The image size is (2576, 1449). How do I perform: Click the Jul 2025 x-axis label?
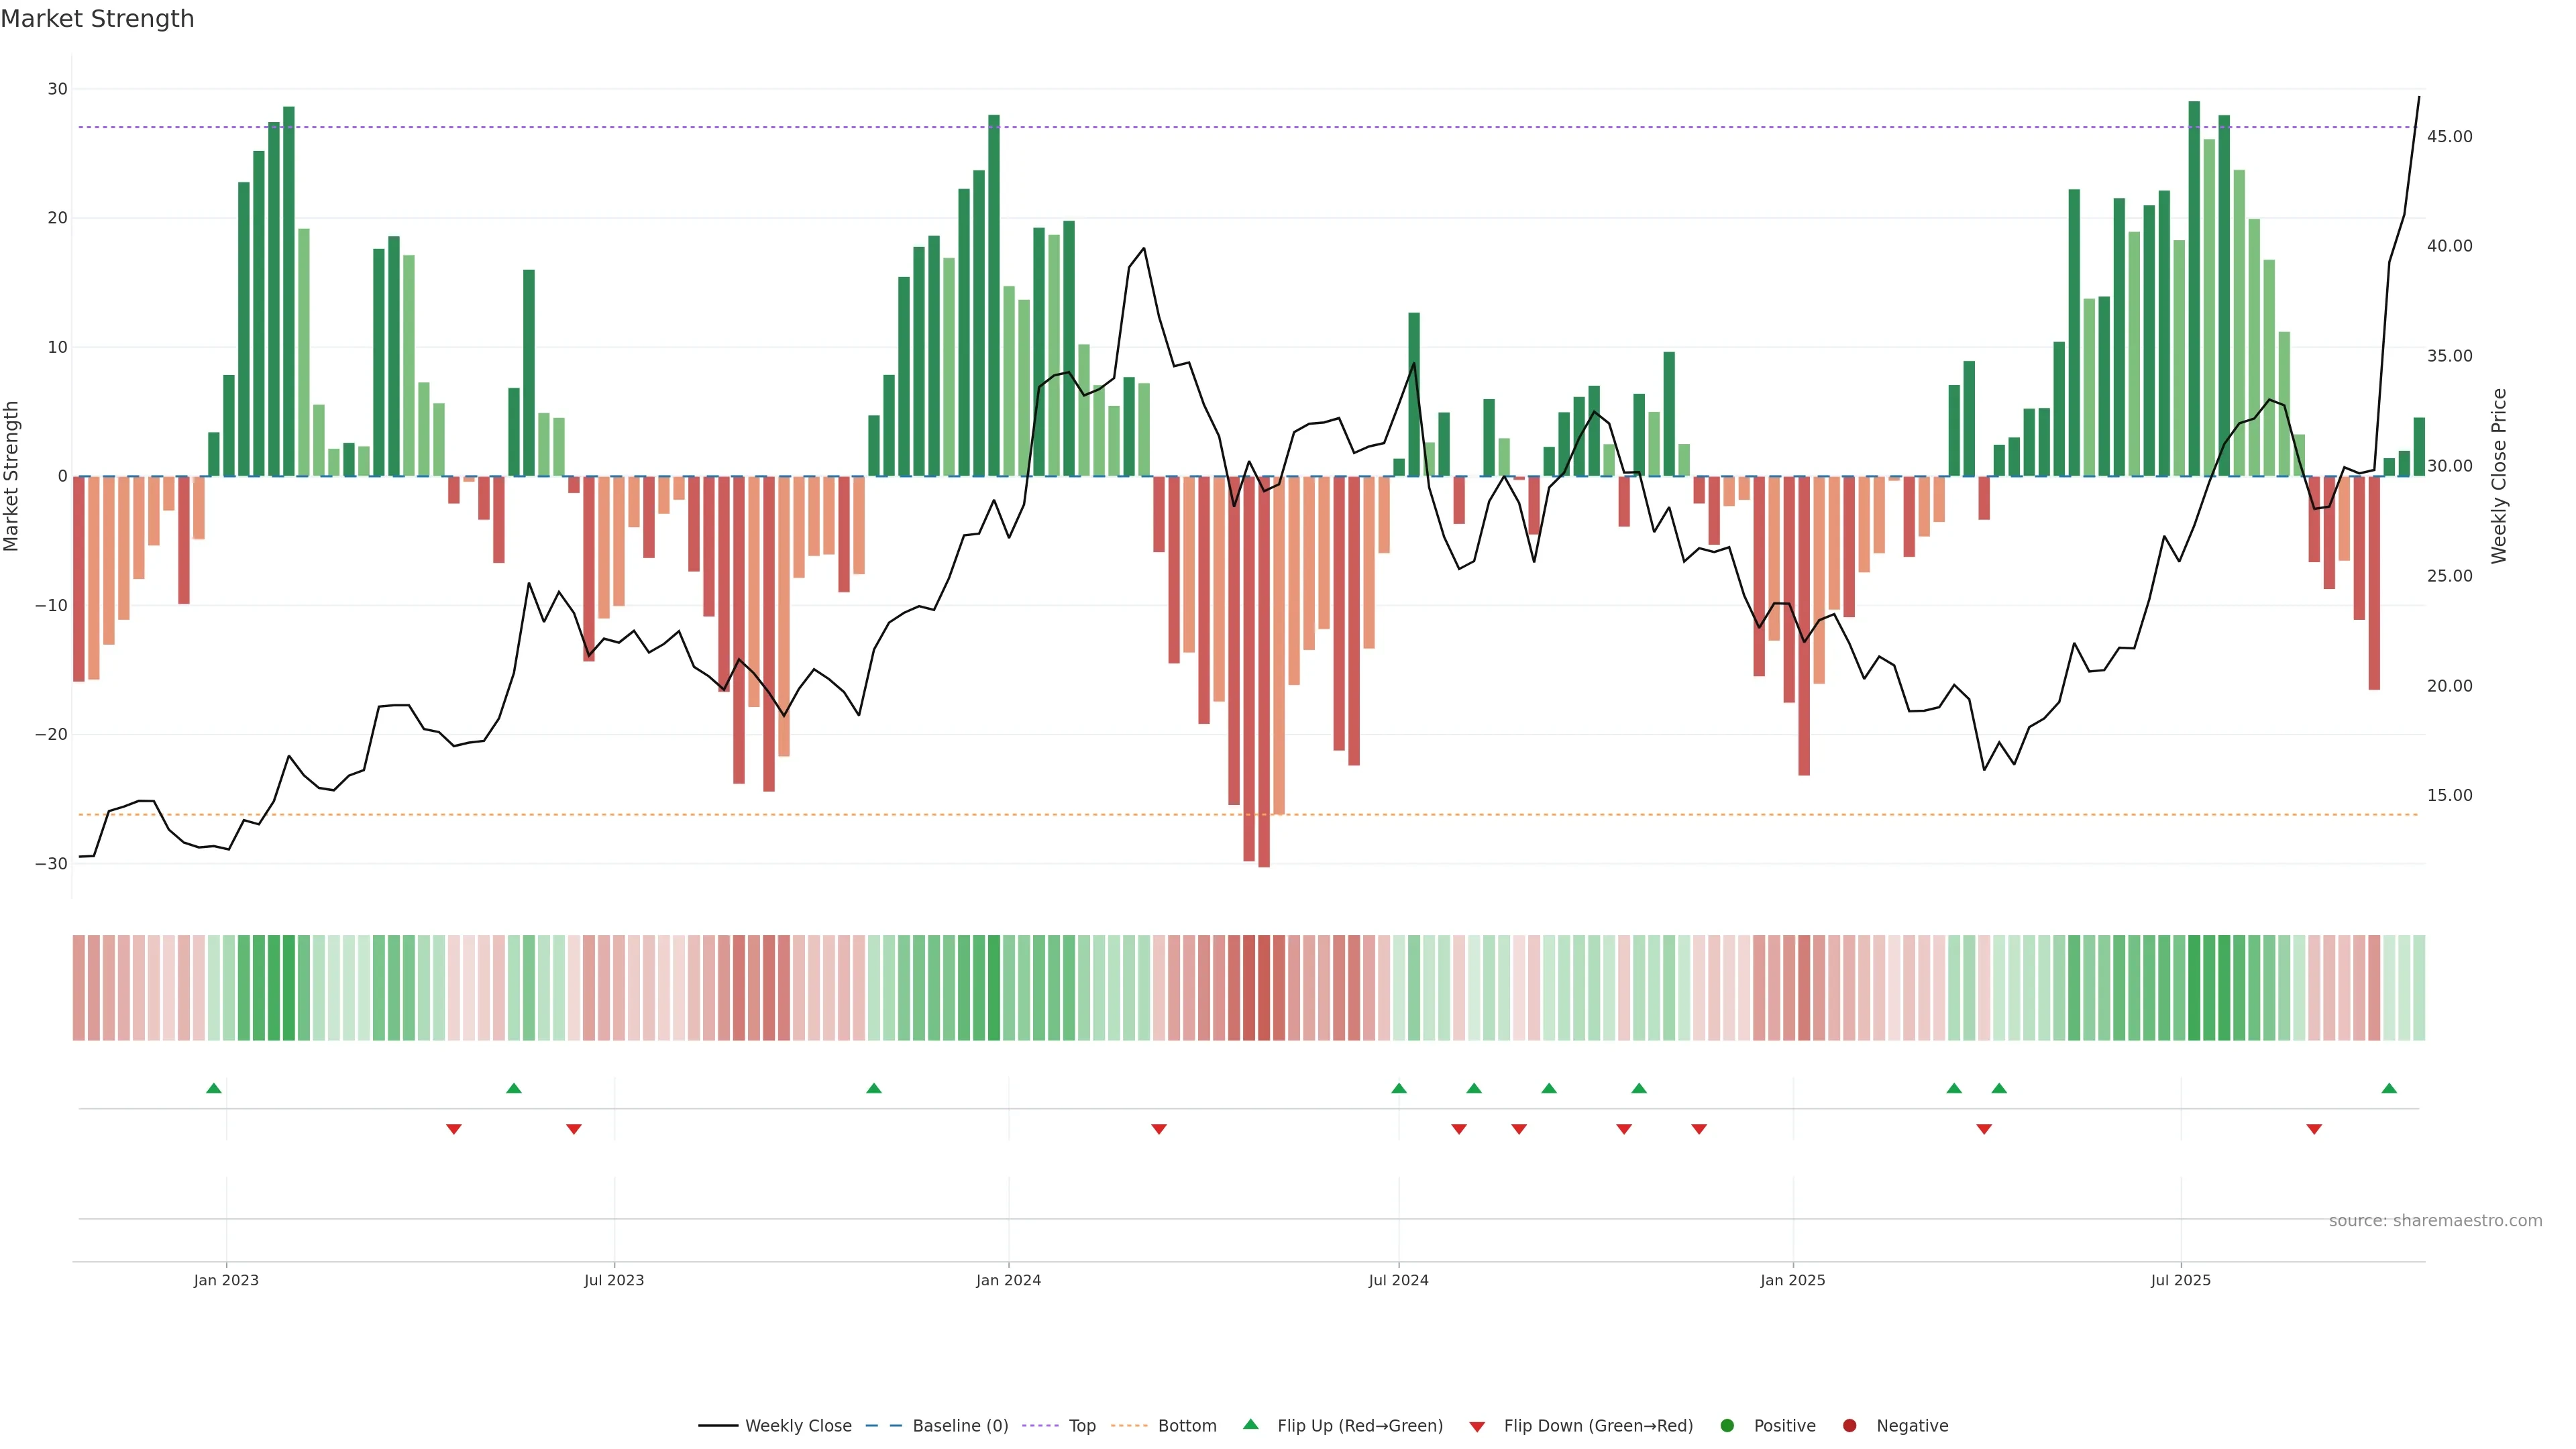pos(2181,1280)
